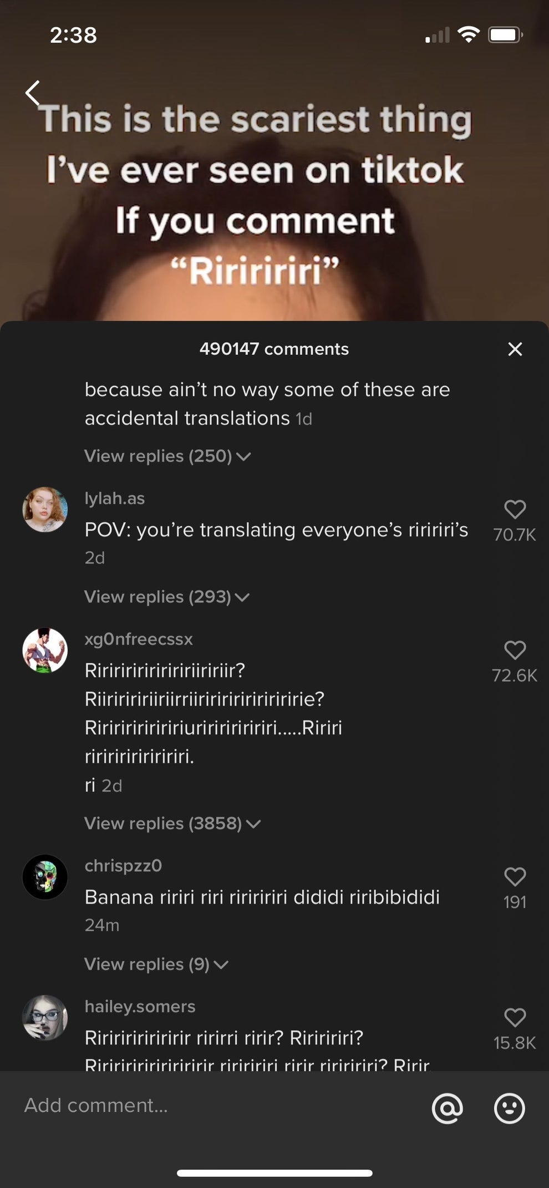Expand View replies (293)

[166, 597]
